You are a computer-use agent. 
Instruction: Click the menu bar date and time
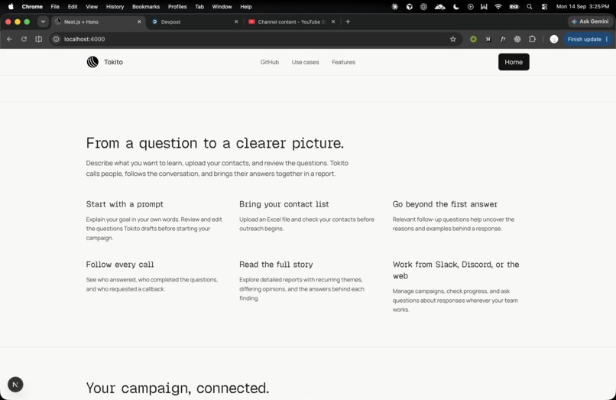pos(582,7)
